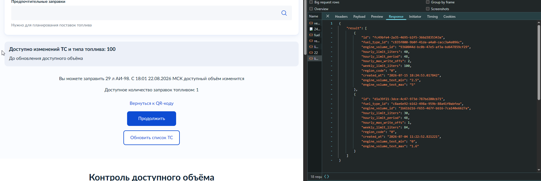Click created_at value 2026-07-15 18:24:53.017842
541x181 pixels.
click(413, 75)
